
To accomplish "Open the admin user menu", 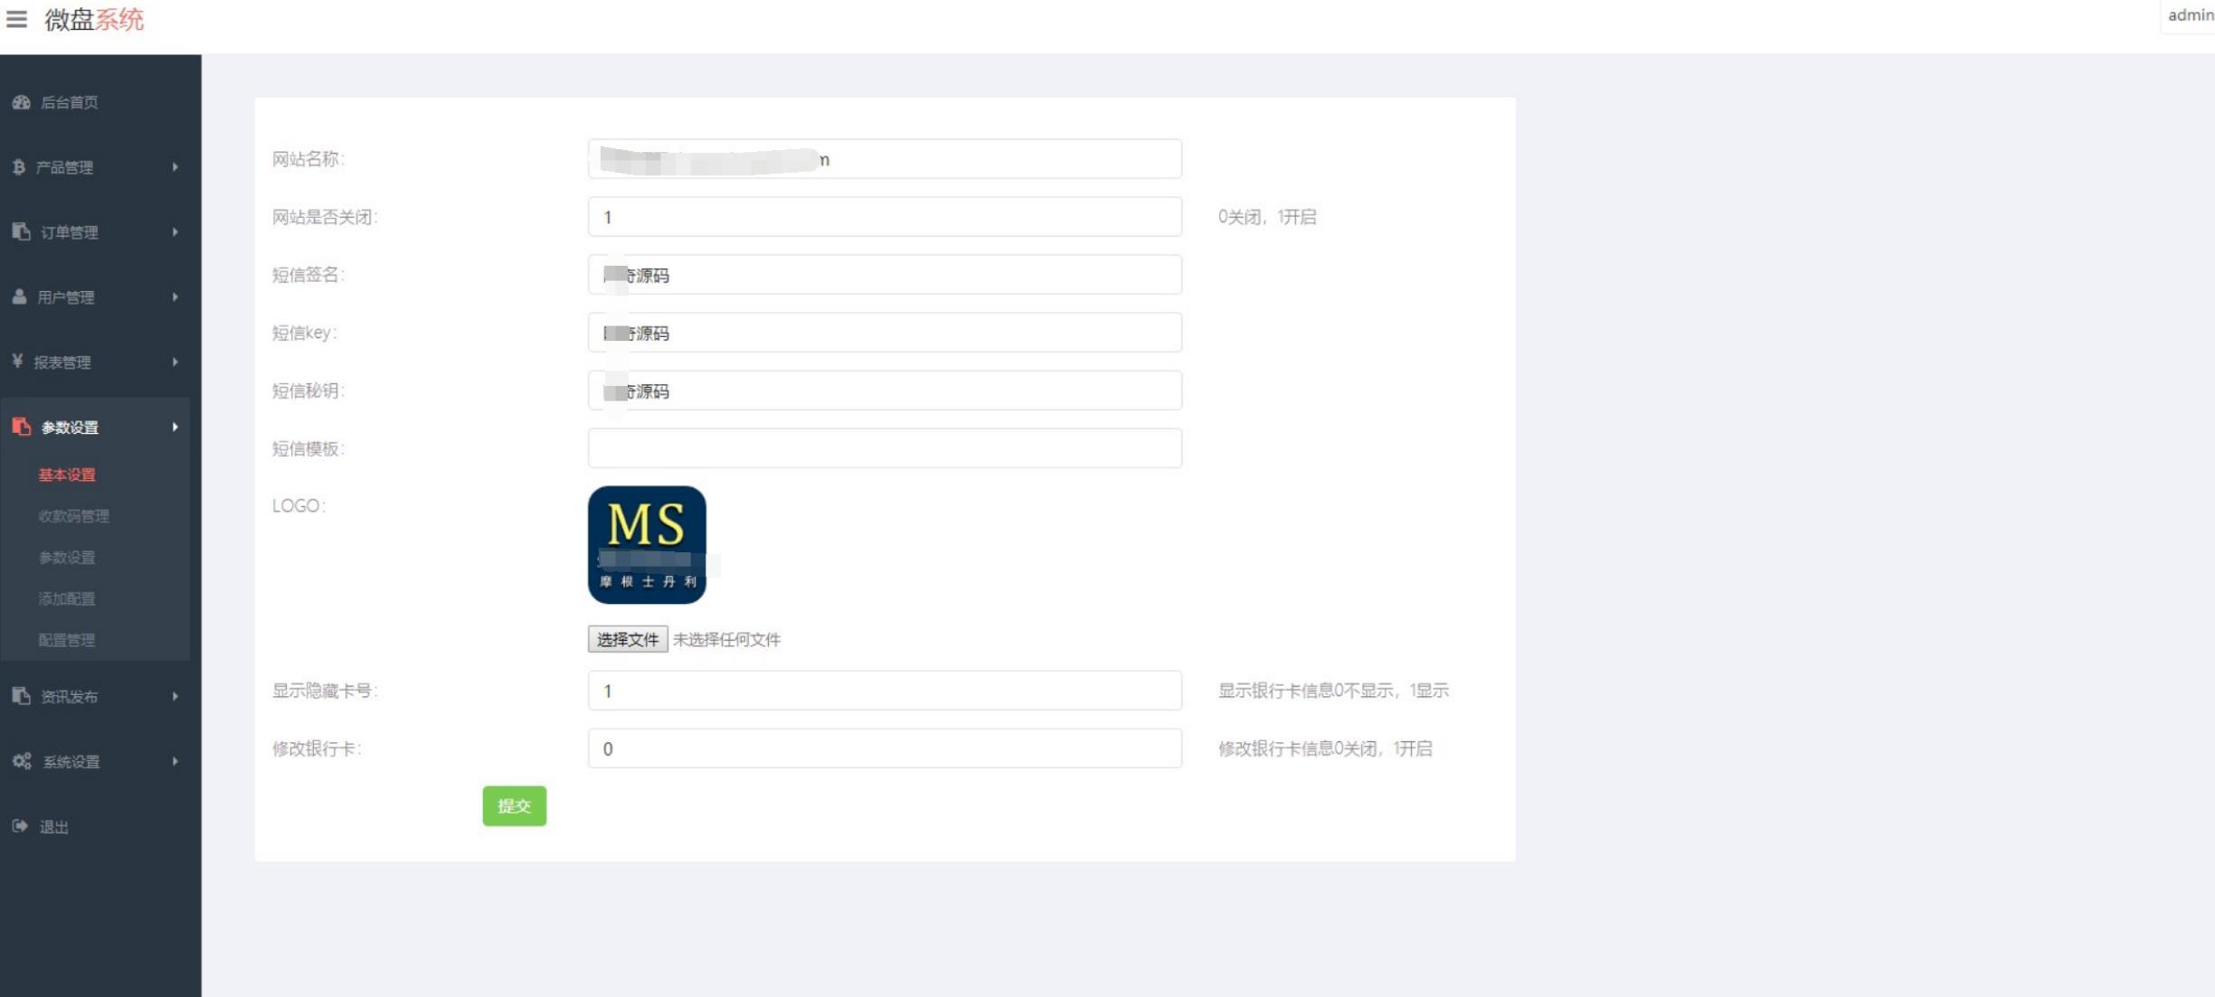I will (2190, 15).
